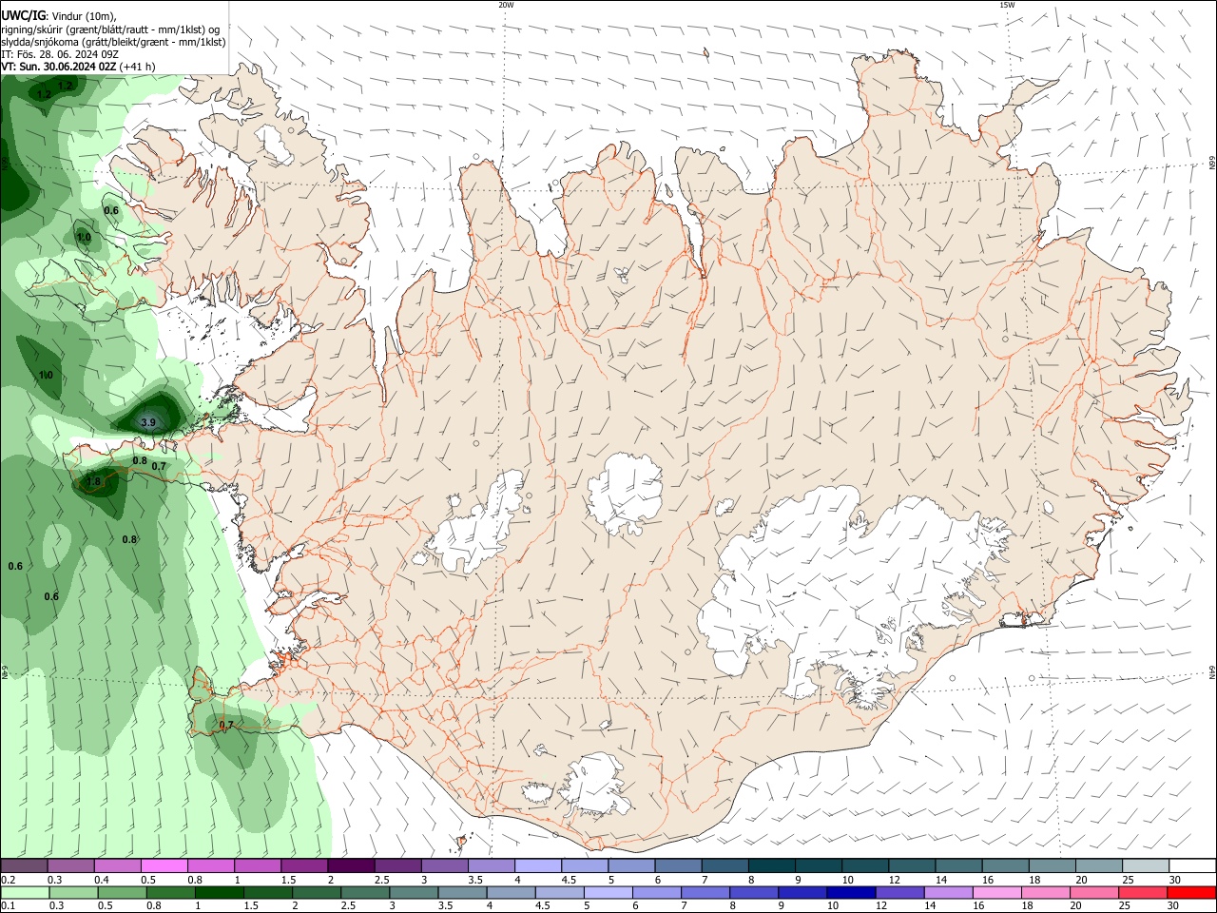This screenshot has height=913, width=1217.
Task: Pick the light lavender 4–4.5 snow swatch
Action: tap(538, 866)
